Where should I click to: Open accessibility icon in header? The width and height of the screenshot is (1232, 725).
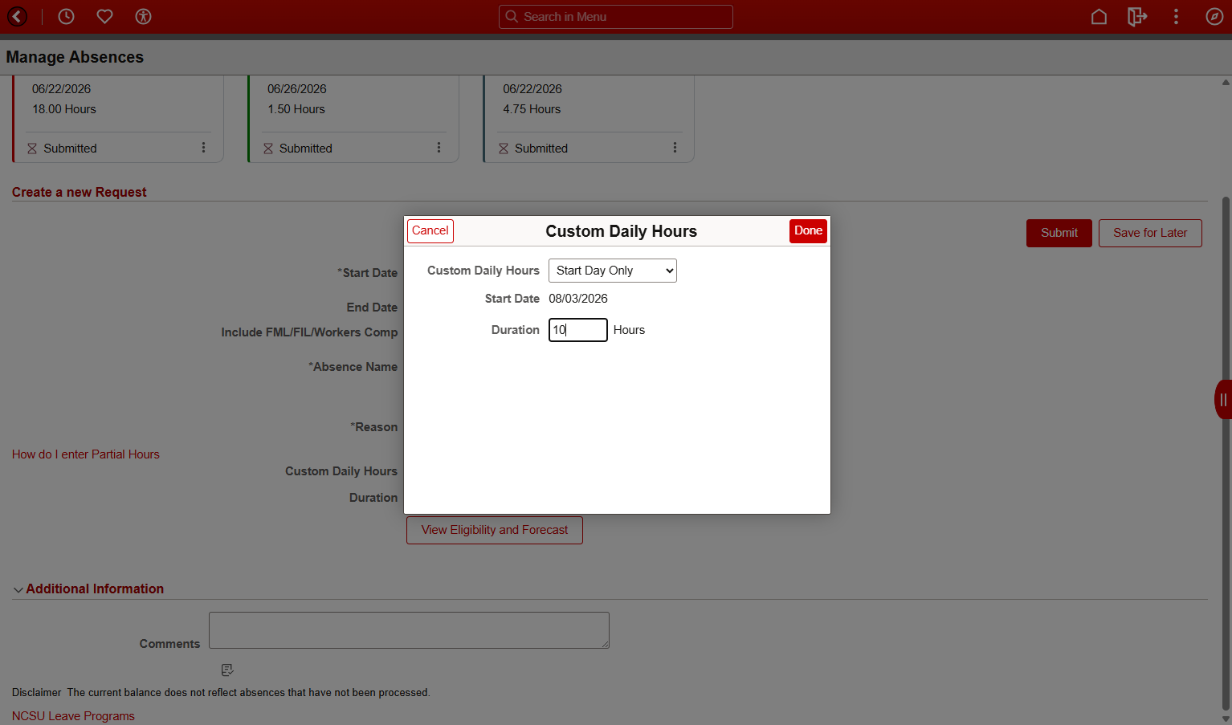(143, 16)
